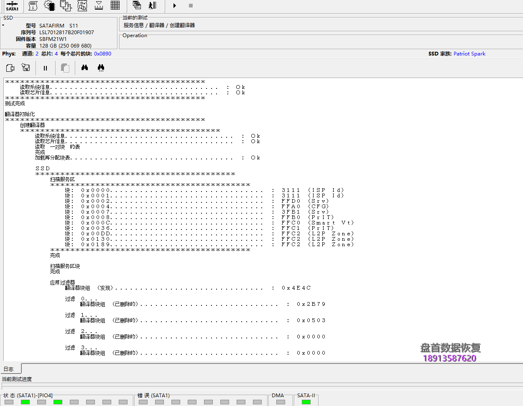Save the log with the floppy icon
This screenshot has height=406, width=523.
click(26, 68)
